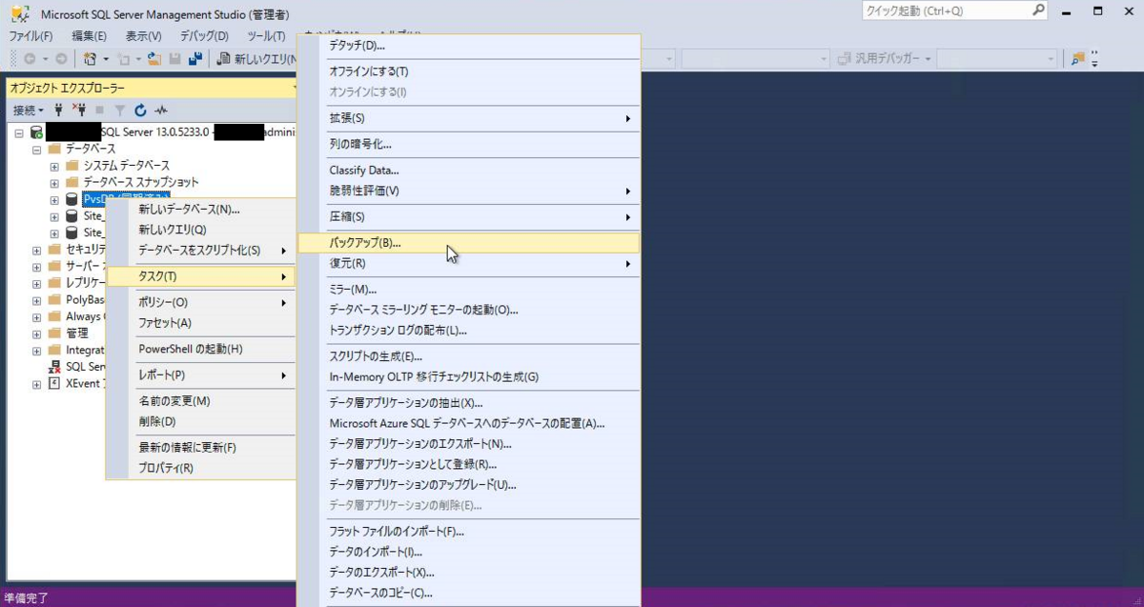
Task: Open the 脆弱性評価(V) submenu
Action: (468, 191)
